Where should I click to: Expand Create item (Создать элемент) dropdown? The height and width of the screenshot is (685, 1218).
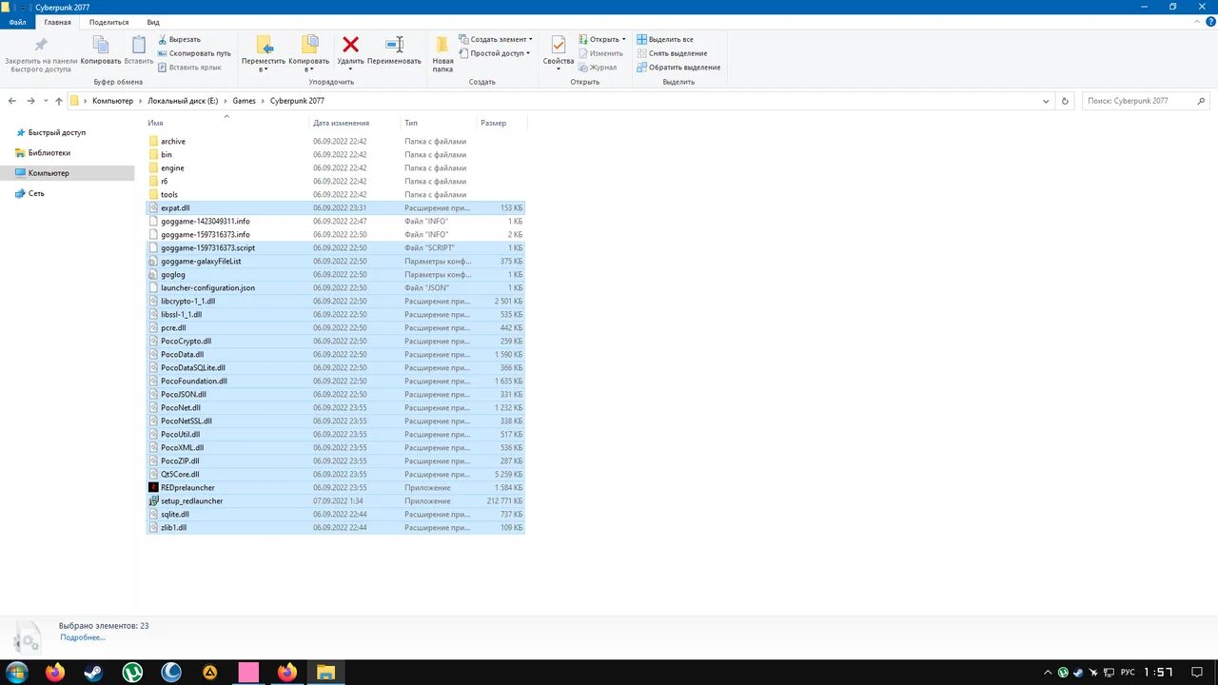495,39
